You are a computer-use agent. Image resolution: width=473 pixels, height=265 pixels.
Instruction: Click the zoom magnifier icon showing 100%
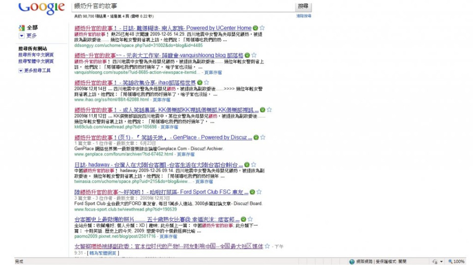point(450,262)
